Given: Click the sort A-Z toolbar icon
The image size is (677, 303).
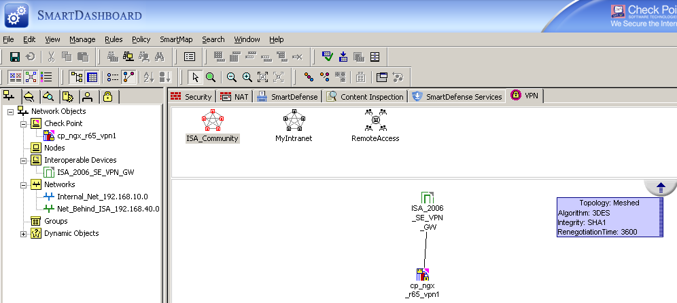Looking at the screenshot, I should click(149, 77).
